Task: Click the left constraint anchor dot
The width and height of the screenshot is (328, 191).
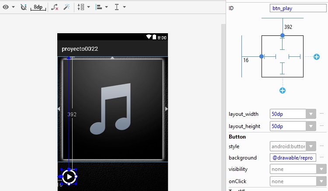Action: click(262, 56)
